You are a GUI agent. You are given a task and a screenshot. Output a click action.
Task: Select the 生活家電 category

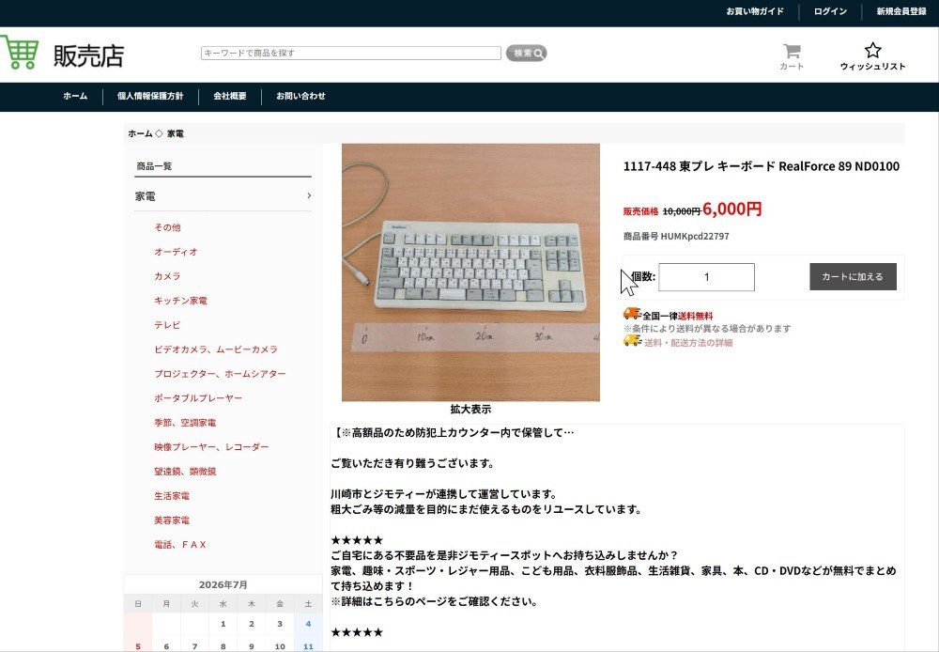click(x=172, y=496)
